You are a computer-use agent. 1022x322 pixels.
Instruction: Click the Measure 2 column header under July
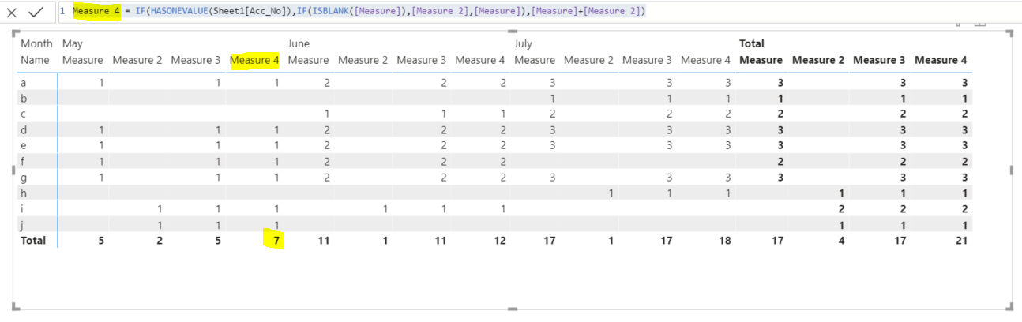tap(588, 60)
